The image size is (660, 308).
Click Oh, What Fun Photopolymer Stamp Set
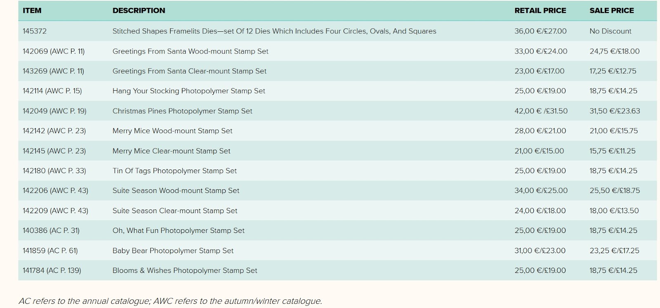pyautogui.click(x=179, y=230)
